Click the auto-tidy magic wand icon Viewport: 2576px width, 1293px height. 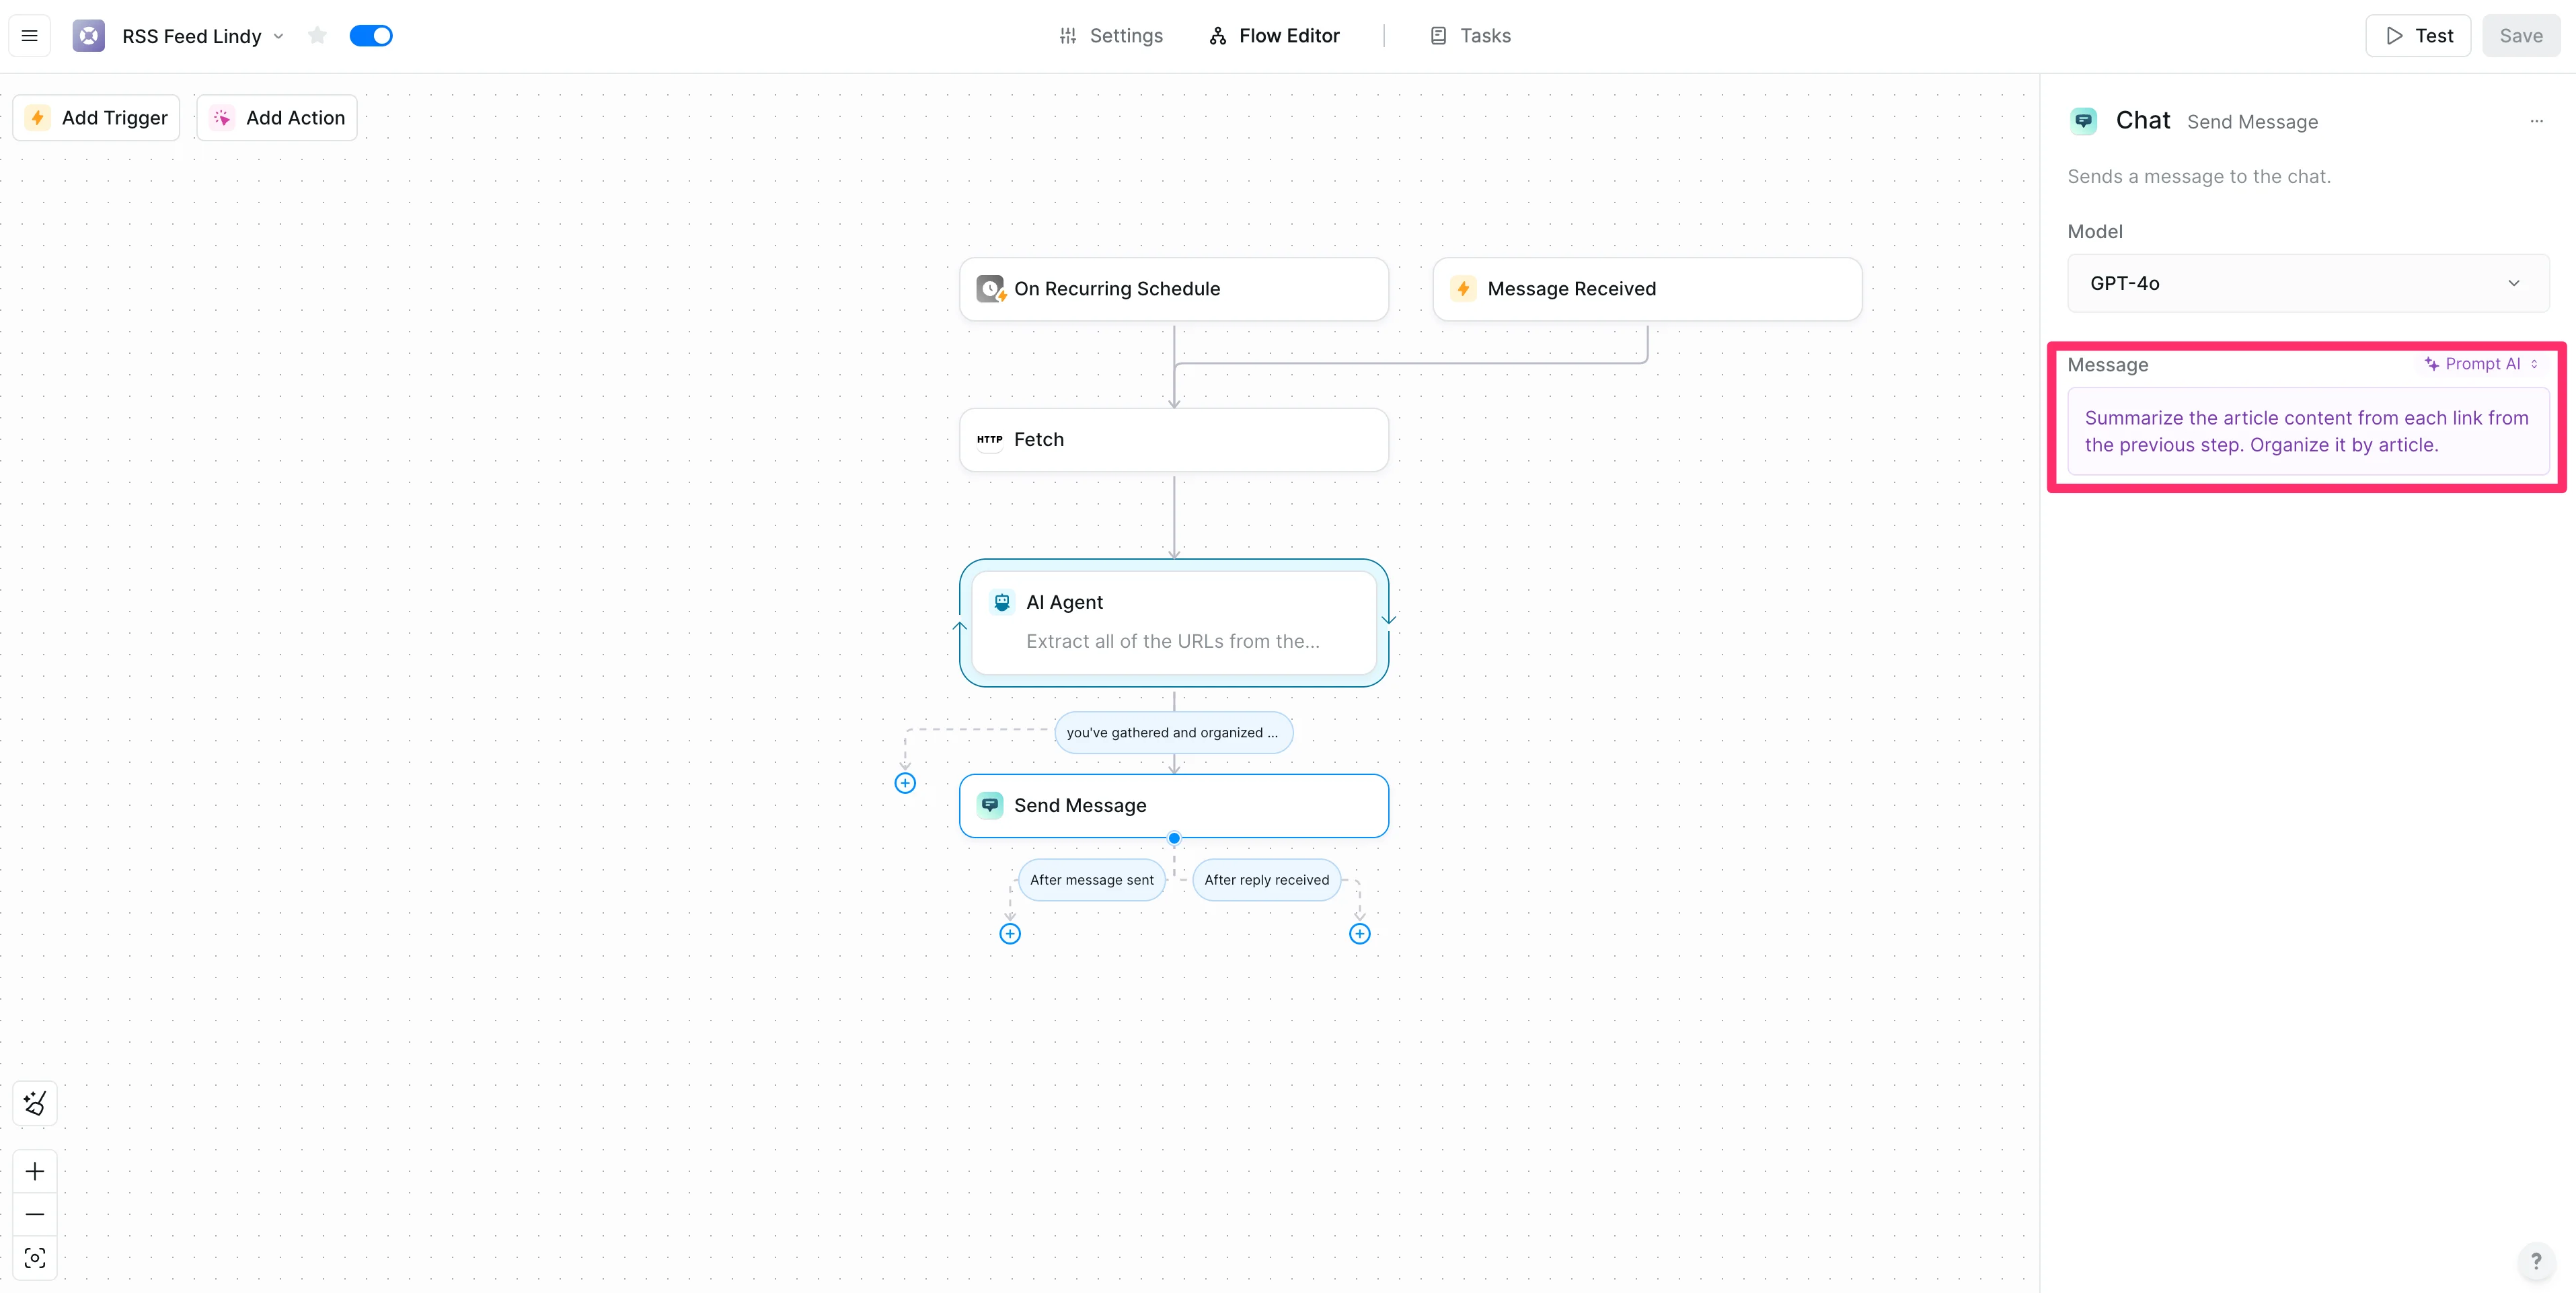pos(35,1103)
